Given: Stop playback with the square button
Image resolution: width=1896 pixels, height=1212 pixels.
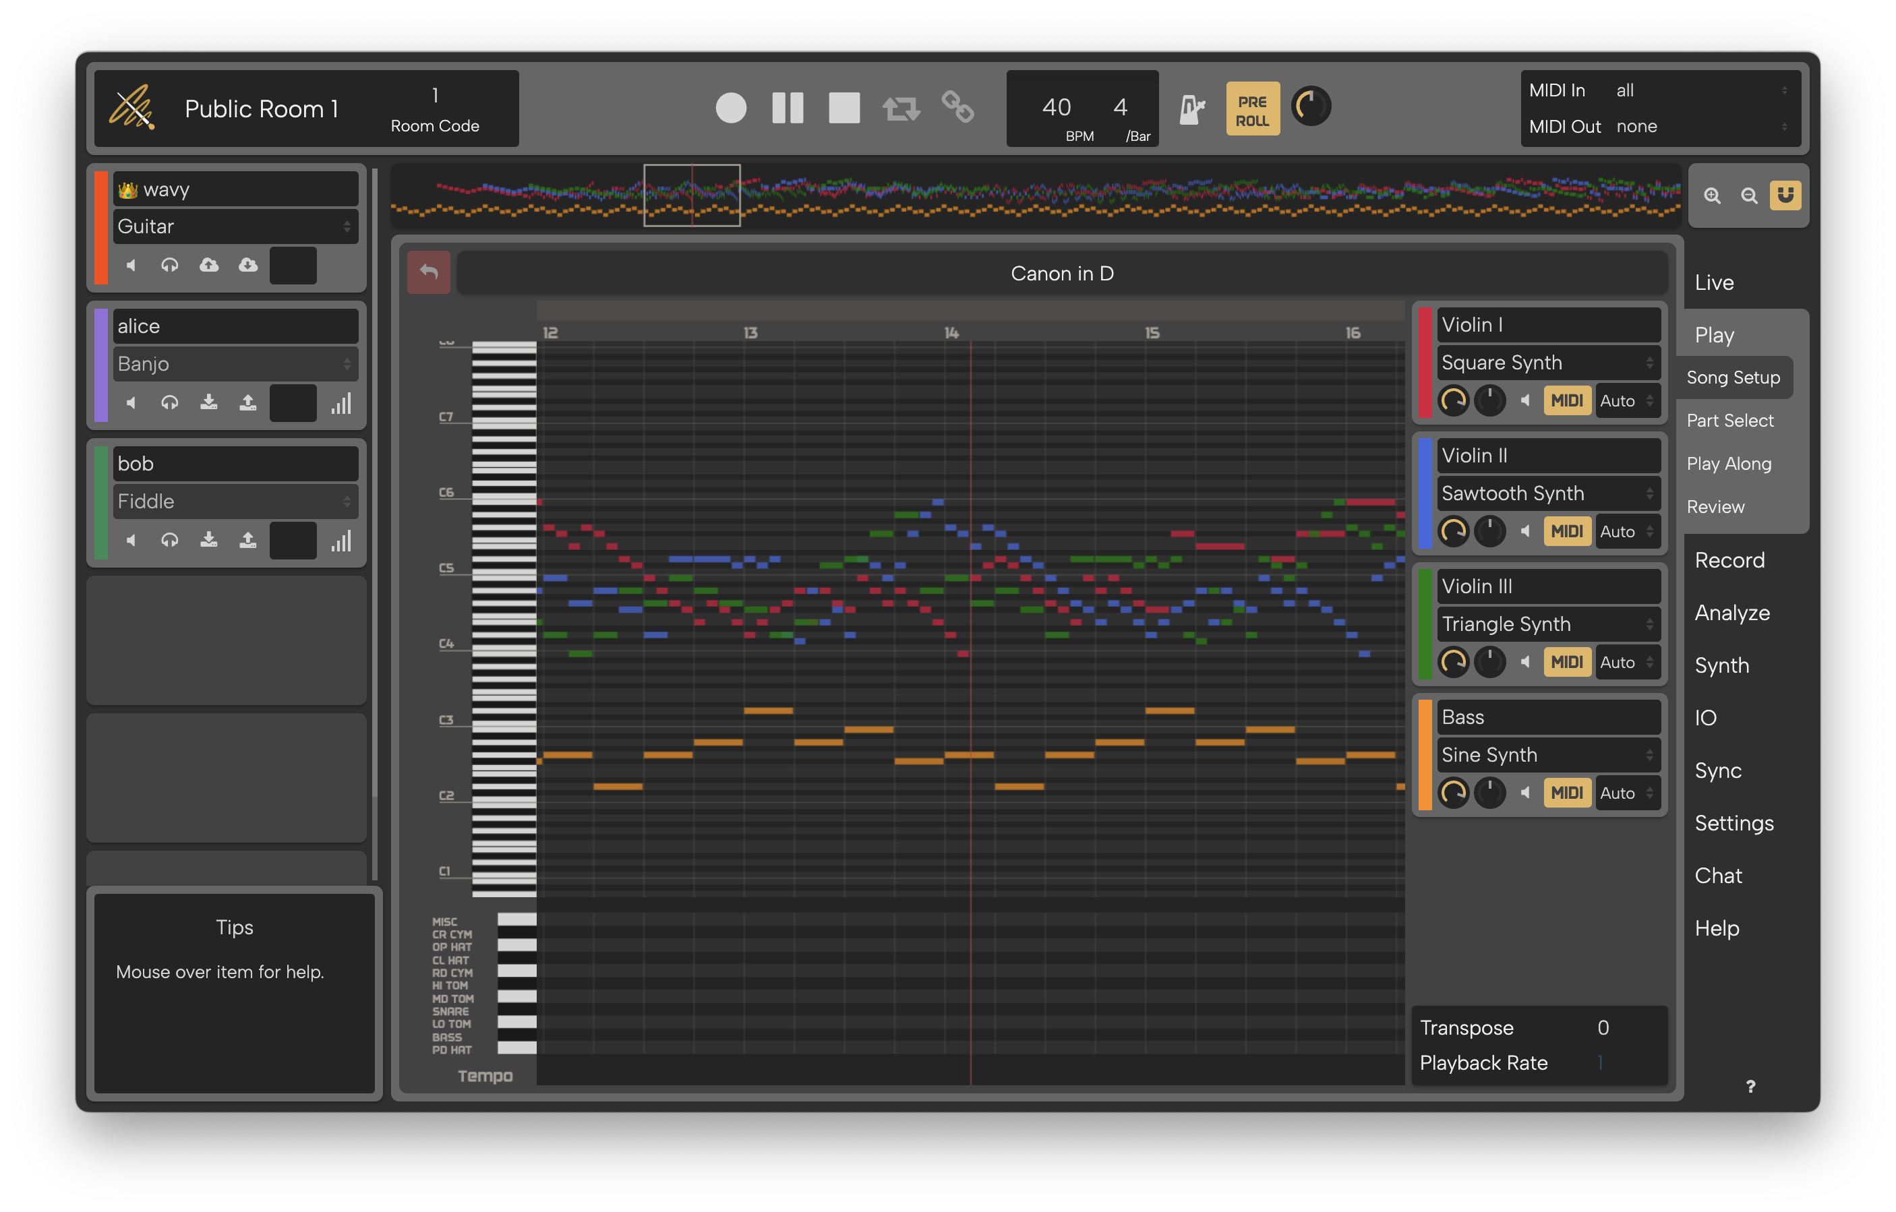Looking at the screenshot, I should [x=844, y=108].
